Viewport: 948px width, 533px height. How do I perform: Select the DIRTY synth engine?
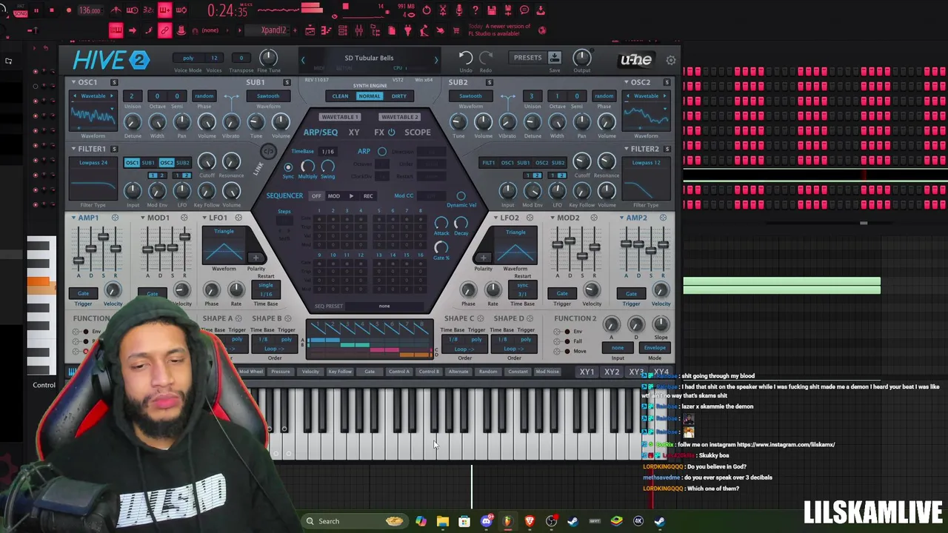(x=399, y=96)
